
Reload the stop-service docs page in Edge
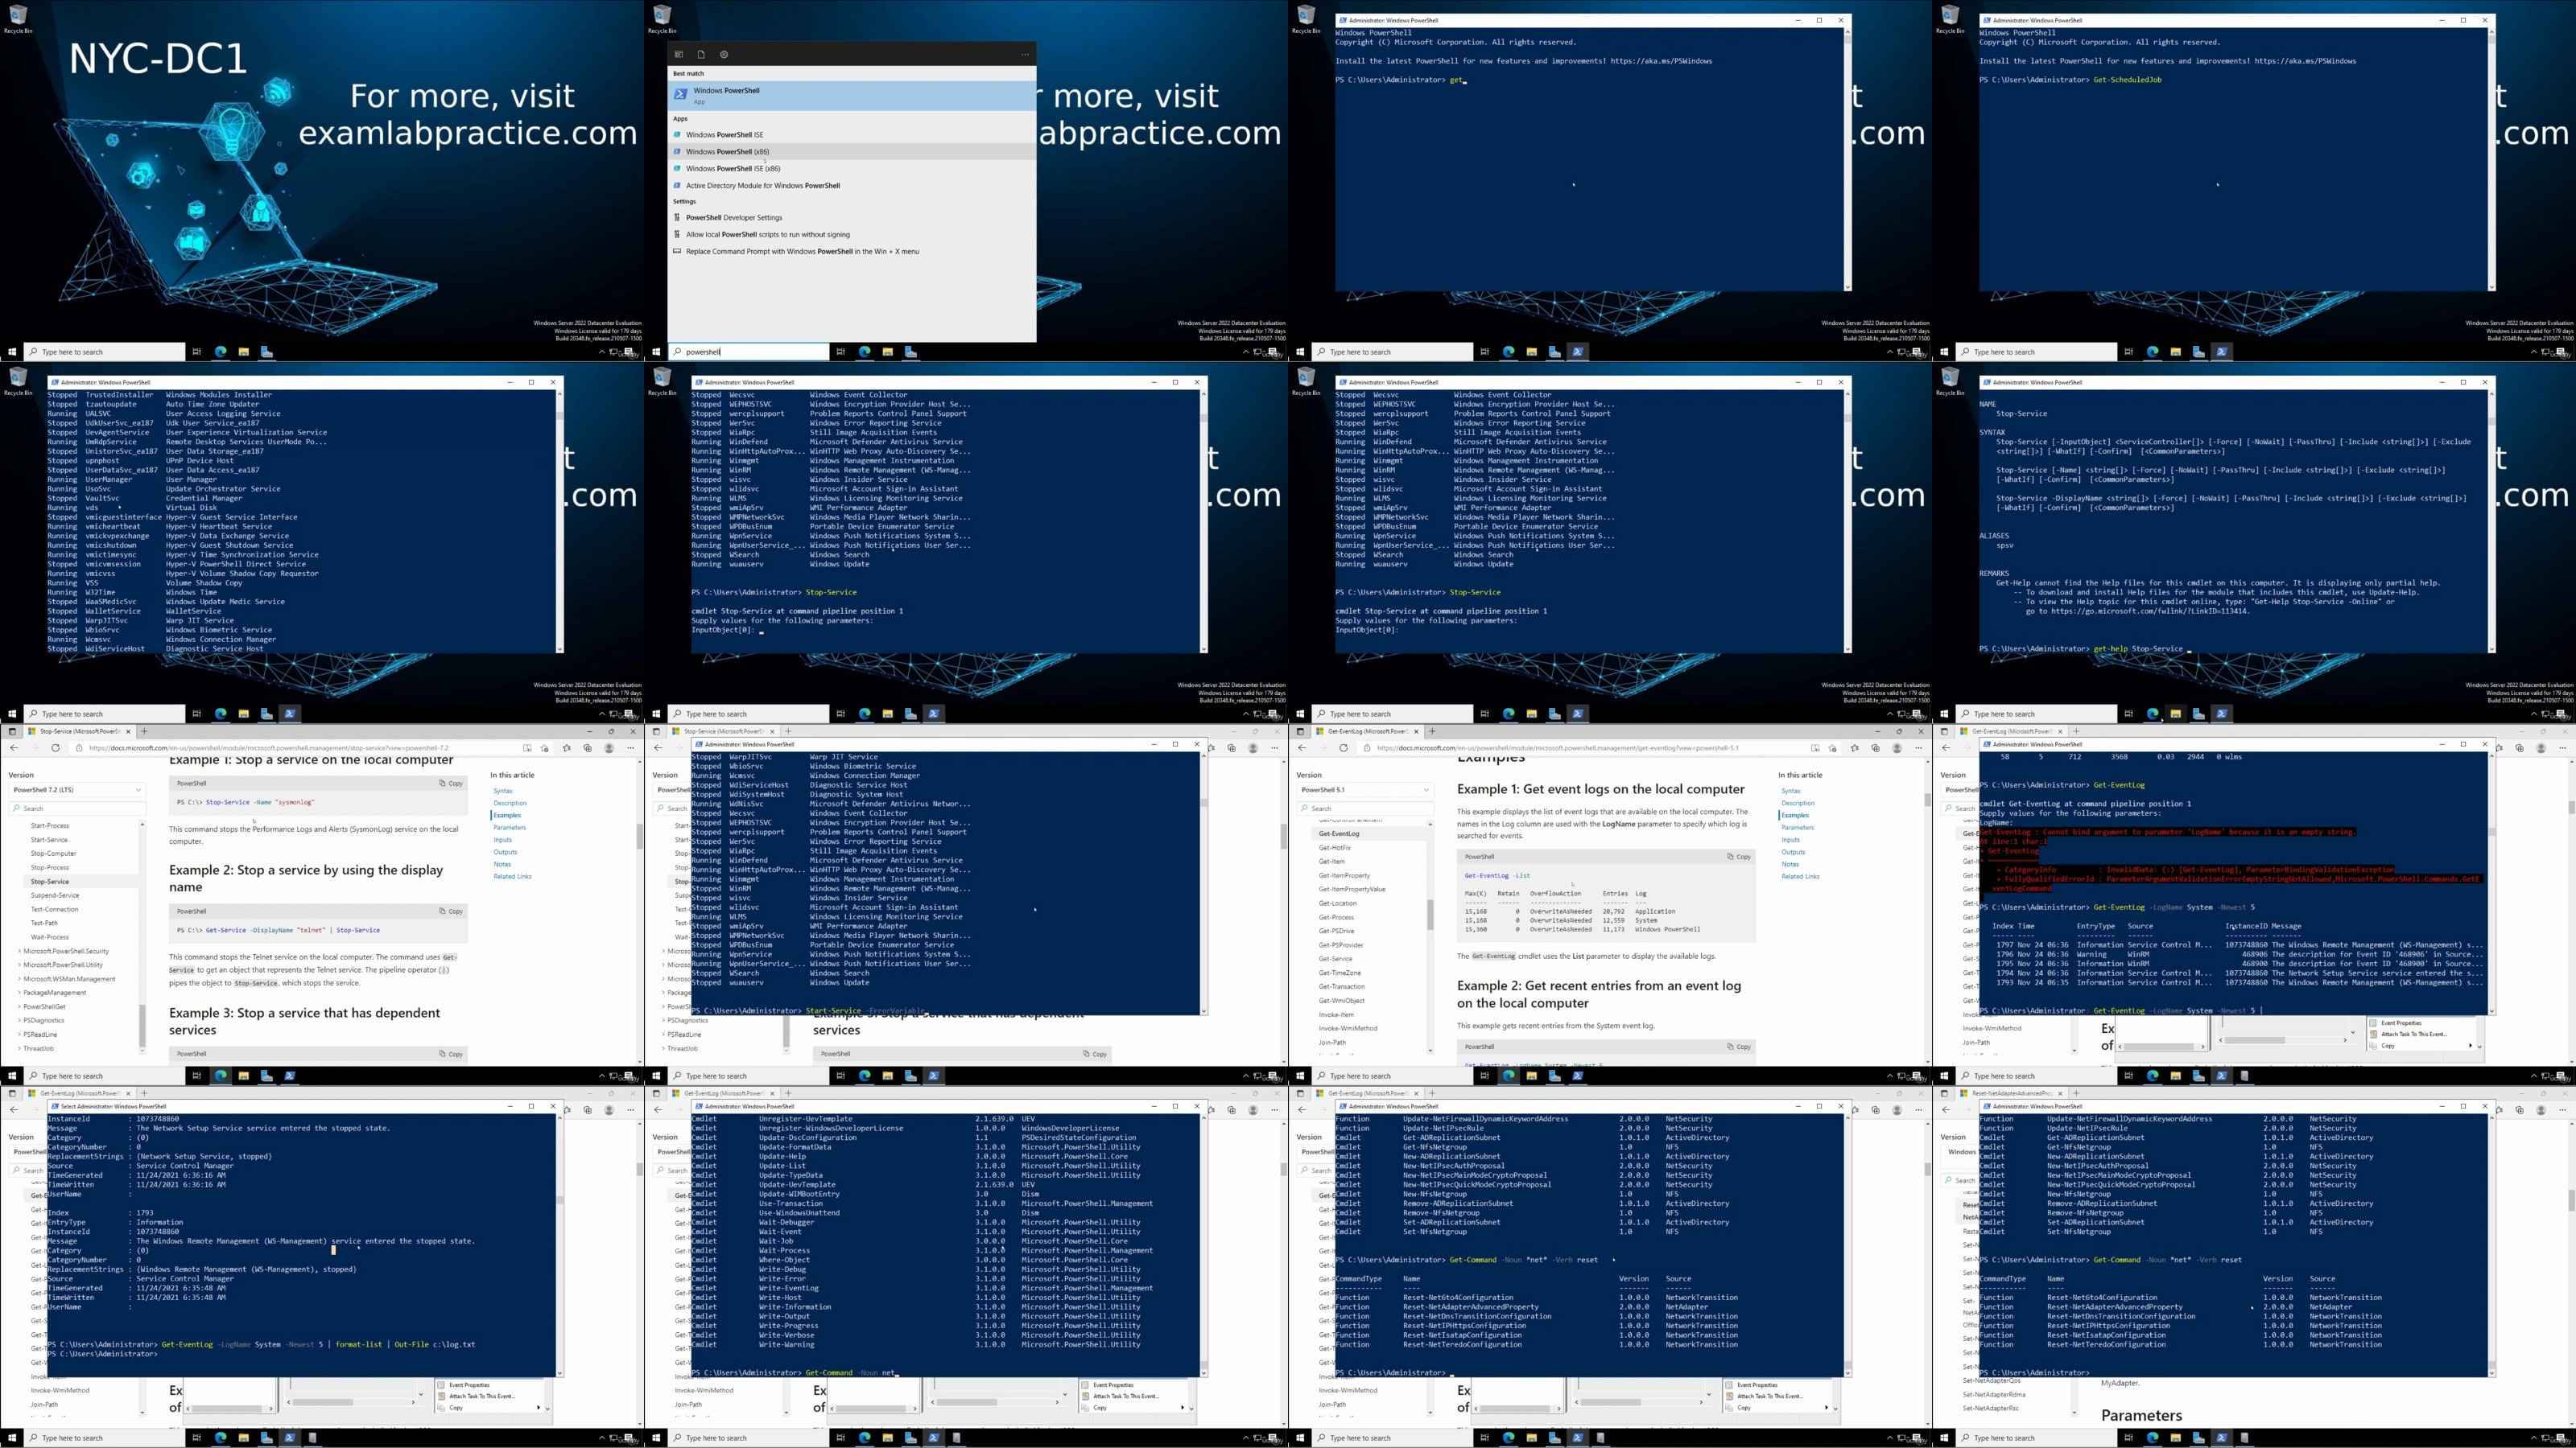(55, 747)
